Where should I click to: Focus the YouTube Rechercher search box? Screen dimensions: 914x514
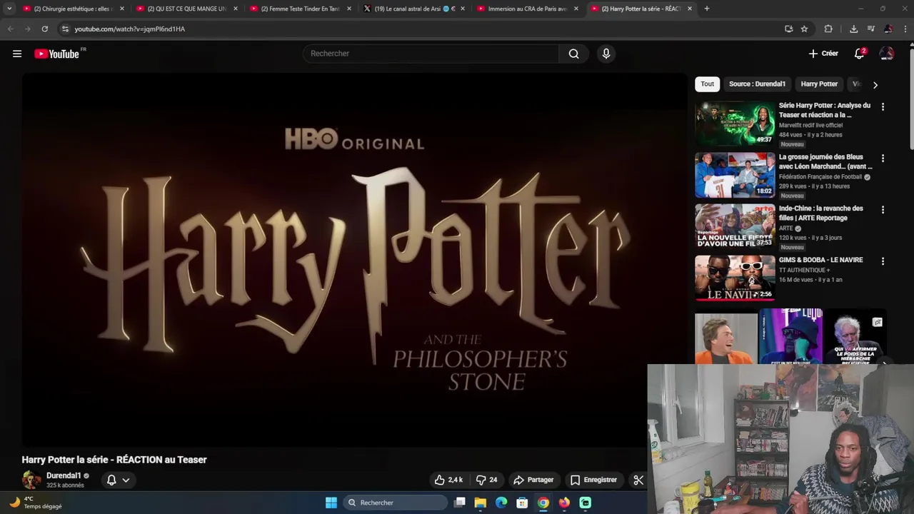coord(431,54)
